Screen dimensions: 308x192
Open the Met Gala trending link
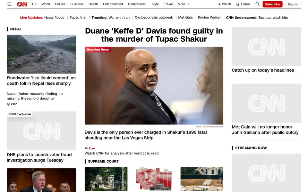click(x=185, y=17)
